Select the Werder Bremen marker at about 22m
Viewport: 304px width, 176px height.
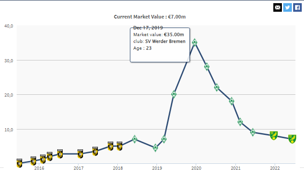click(x=217, y=88)
